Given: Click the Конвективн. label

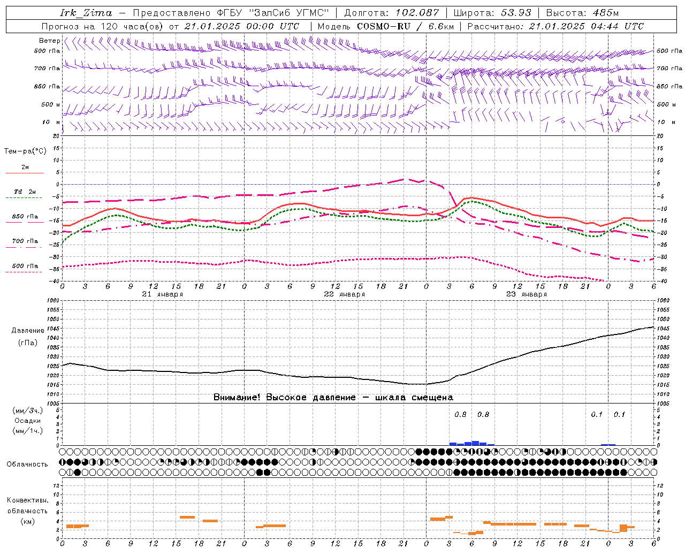Looking at the screenshot, I should pos(28,500).
